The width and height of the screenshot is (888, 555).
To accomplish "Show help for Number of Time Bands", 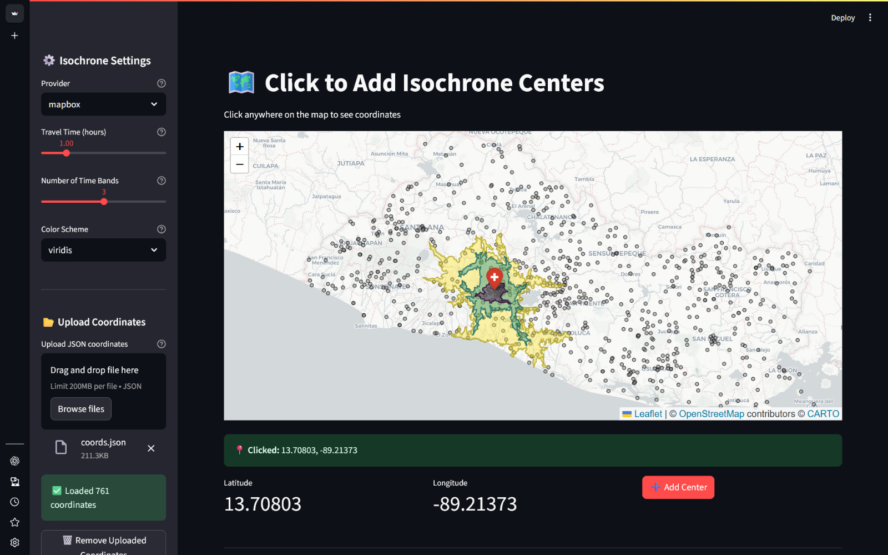I will 162,181.
